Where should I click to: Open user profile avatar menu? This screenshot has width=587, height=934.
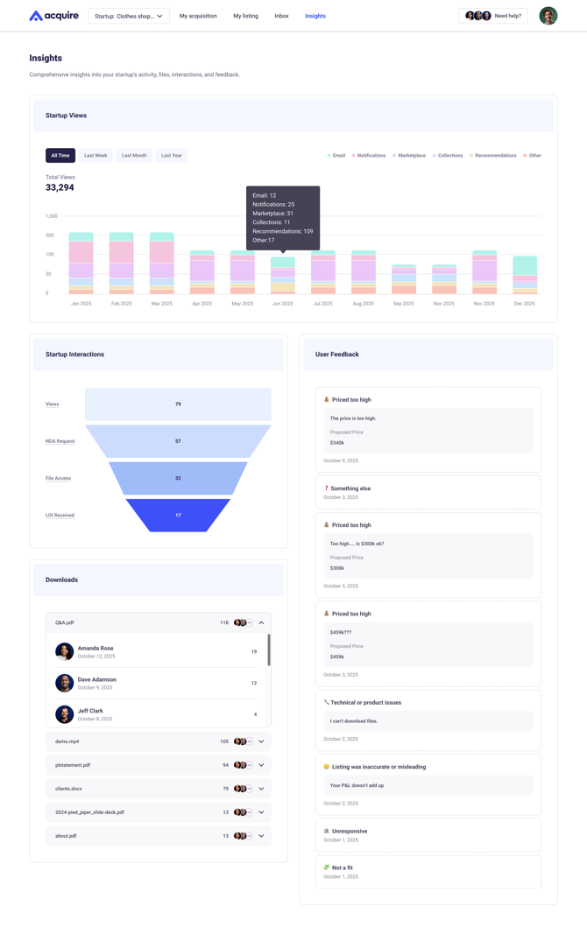(548, 16)
